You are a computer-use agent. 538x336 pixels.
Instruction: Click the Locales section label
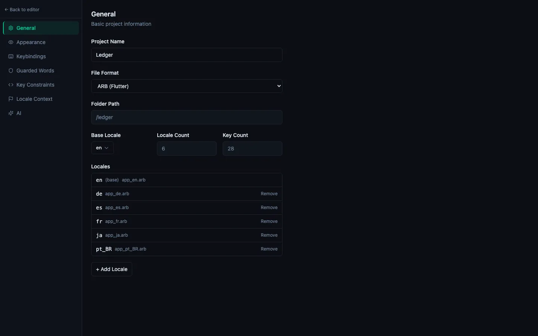101,167
